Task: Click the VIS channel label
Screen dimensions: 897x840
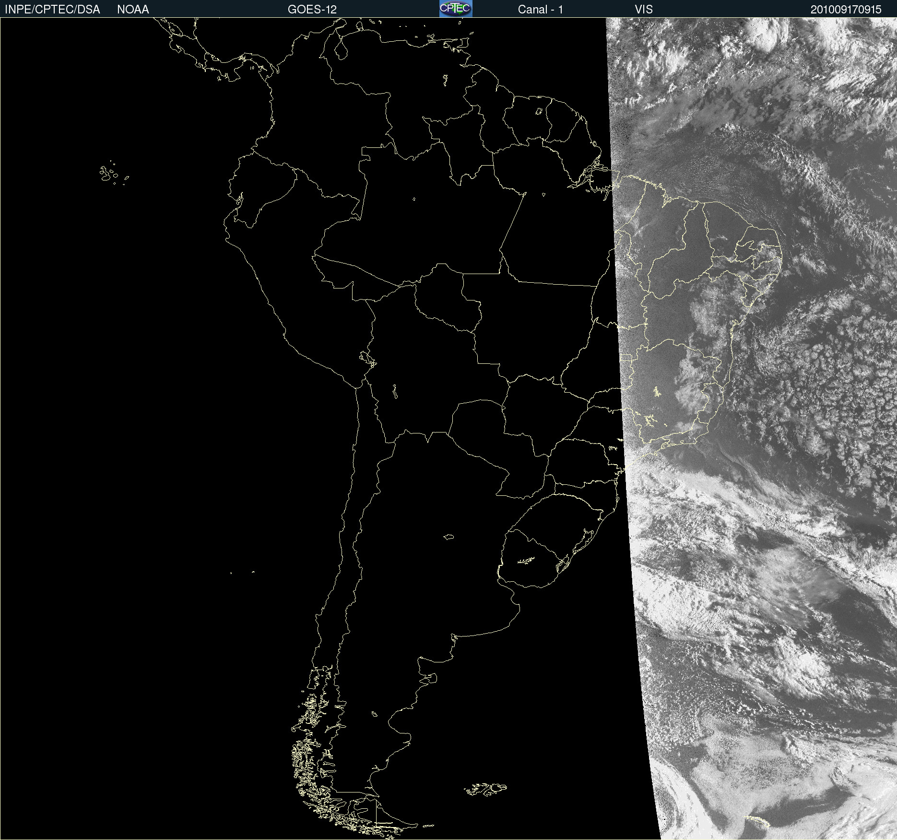Action: [x=644, y=10]
